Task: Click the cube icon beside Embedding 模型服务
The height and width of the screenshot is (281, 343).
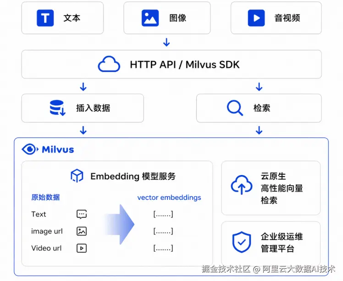Action: (x=77, y=176)
